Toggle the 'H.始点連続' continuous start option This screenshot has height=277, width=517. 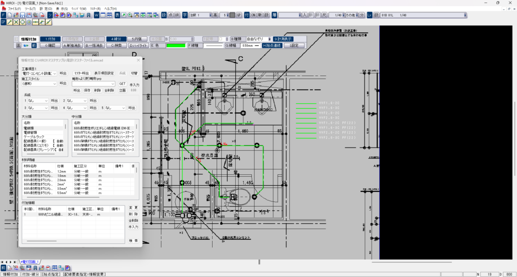click(x=271, y=45)
